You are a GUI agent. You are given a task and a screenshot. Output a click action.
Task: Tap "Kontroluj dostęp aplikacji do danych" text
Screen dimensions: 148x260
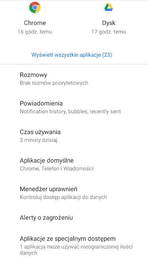[63, 197]
